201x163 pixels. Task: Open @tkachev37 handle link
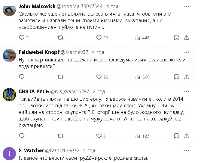[75, 52]
